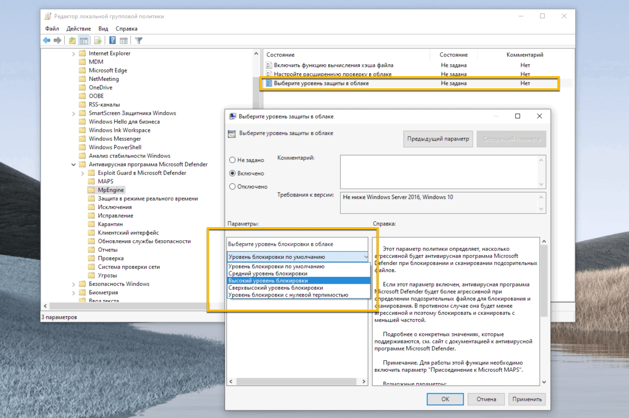Select the 'Клиентский интерфейс' tree item
Image resolution: width=629 pixels, height=418 pixels.
[128, 233]
